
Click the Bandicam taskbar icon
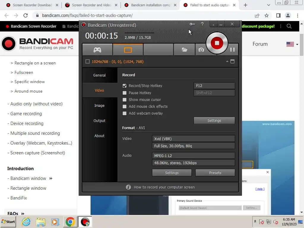85,222
